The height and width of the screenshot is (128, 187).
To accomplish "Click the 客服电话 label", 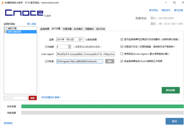I will [x=141, y=18].
